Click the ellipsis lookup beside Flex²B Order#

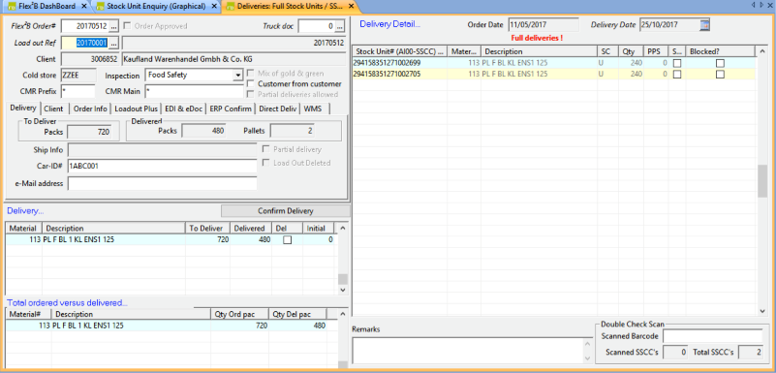[113, 26]
